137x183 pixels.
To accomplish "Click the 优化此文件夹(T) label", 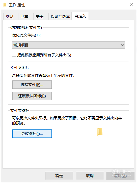I will click(x=26, y=35).
